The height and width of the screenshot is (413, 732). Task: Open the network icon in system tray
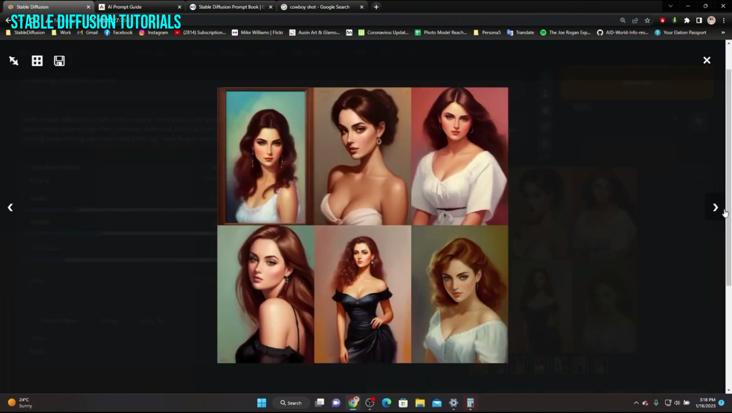(668, 403)
